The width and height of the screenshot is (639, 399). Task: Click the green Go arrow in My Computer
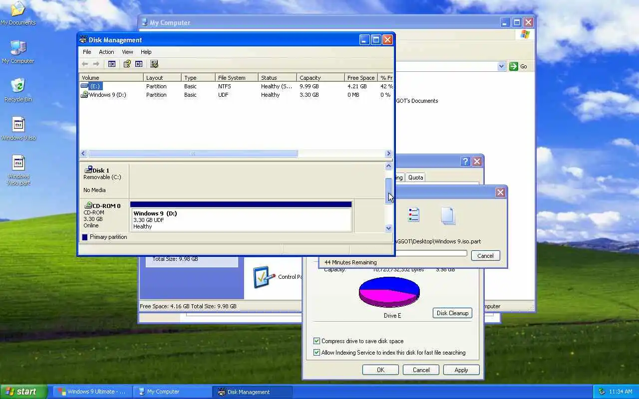514,66
